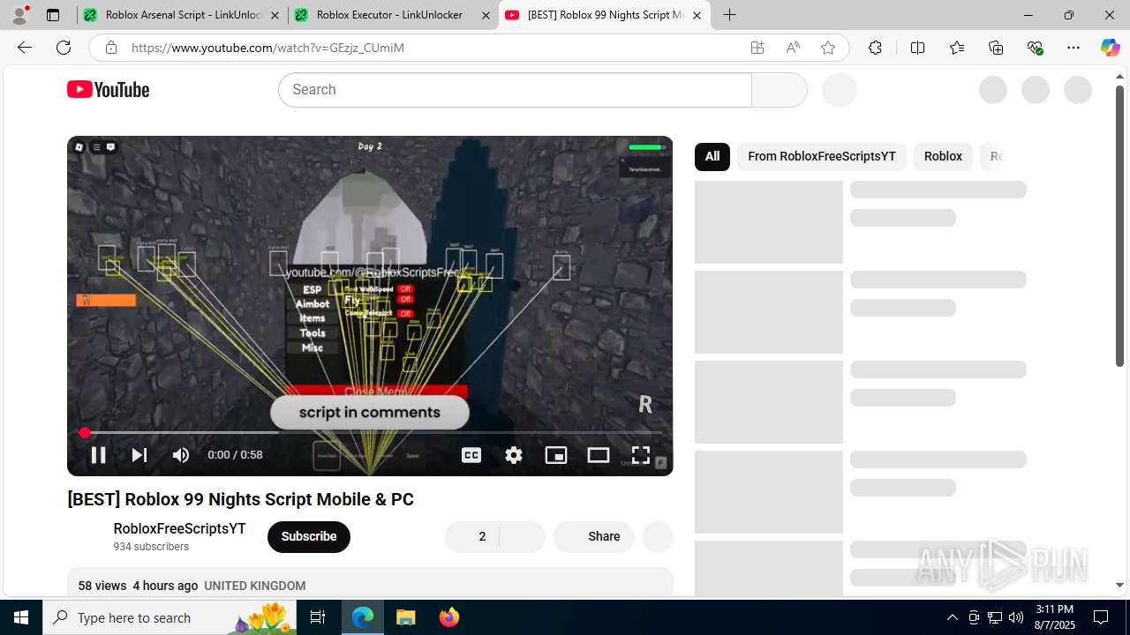Viewport: 1130px width, 635px height.
Task: Open system volume control
Action: tap(1016, 617)
